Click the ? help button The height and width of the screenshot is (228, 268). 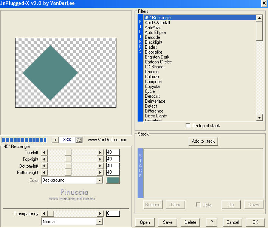212,222
